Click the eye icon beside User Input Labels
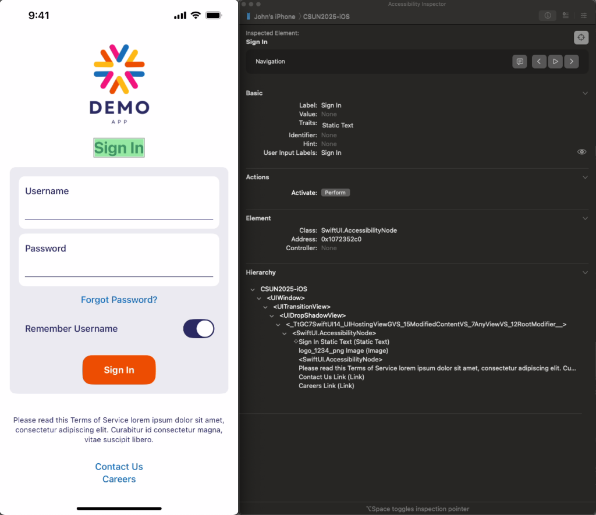Screen dimensions: 596x515 [581, 152]
